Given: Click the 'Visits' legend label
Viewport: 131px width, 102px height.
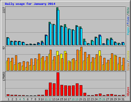Looking at the screenshot, I should (x=128, y=56).
